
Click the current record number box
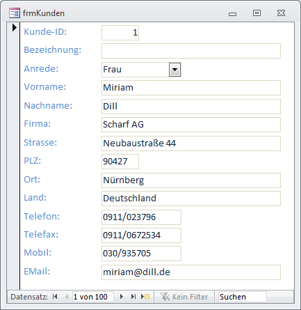pyautogui.click(x=93, y=297)
